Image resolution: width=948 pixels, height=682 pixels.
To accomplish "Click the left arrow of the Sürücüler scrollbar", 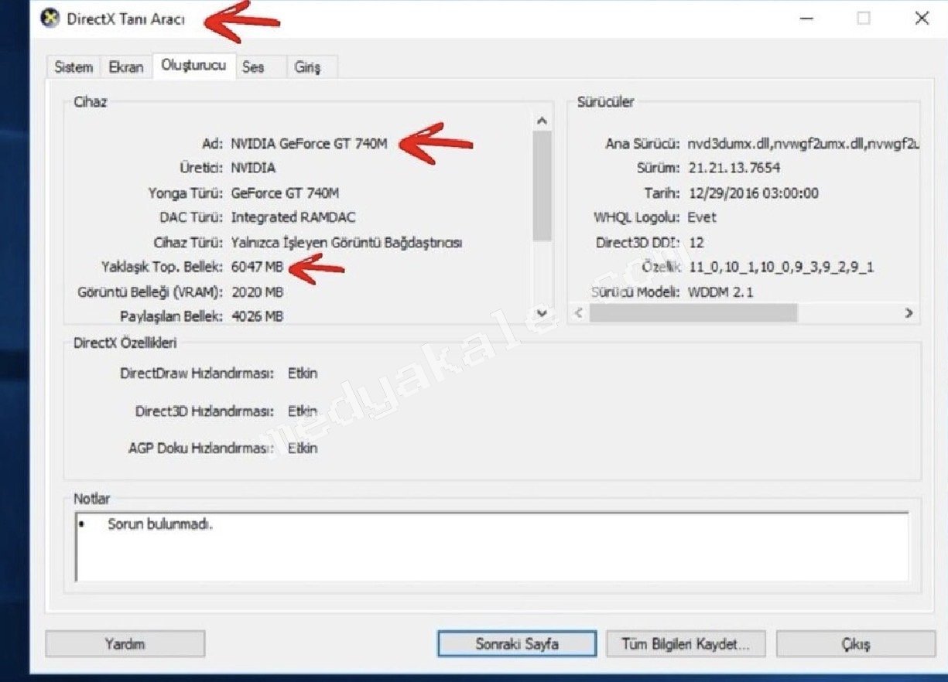I will (x=580, y=313).
